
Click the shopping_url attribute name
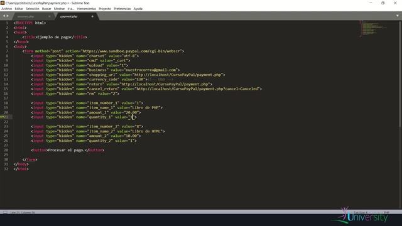[x=101, y=75]
